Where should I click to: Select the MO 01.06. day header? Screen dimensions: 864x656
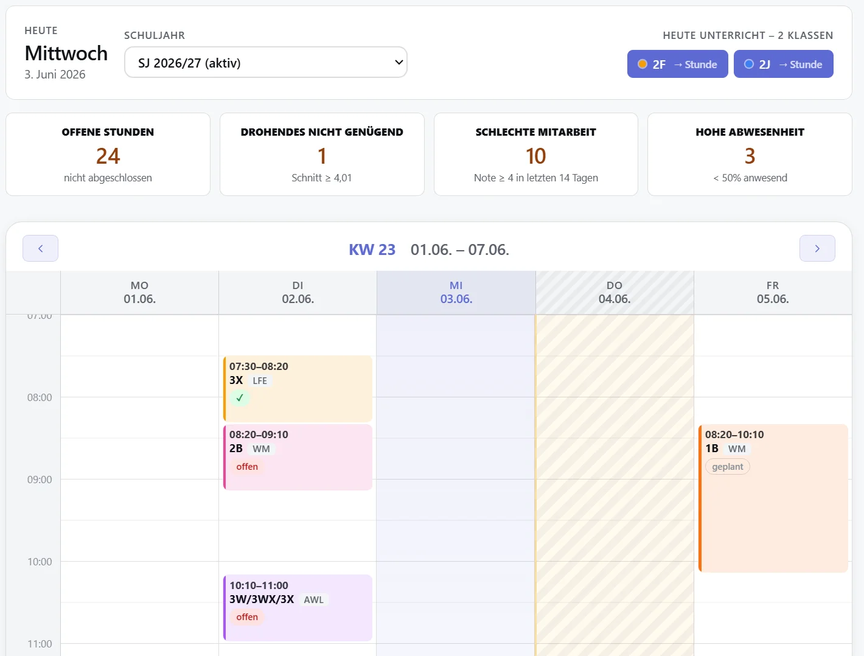(140, 293)
